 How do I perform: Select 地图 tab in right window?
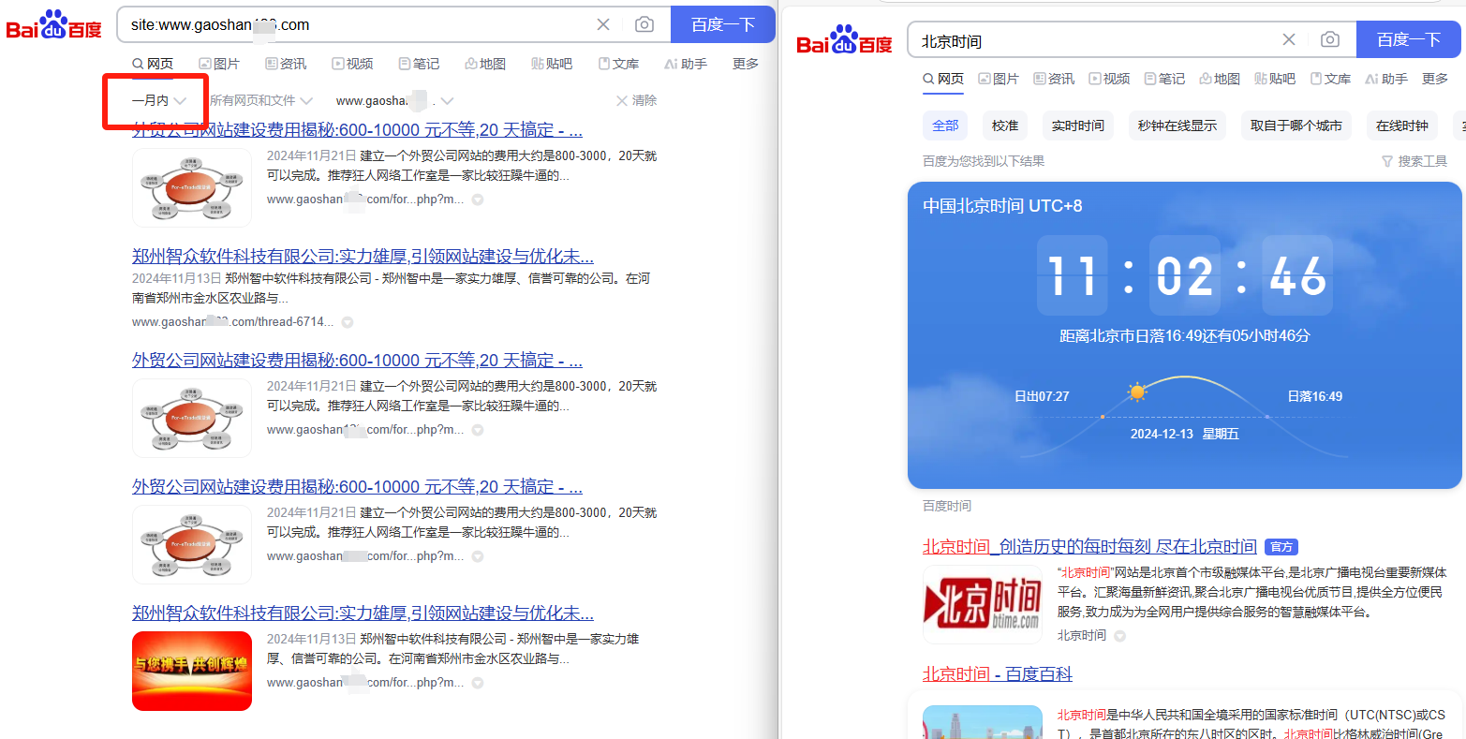pyautogui.click(x=1220, y=79)
